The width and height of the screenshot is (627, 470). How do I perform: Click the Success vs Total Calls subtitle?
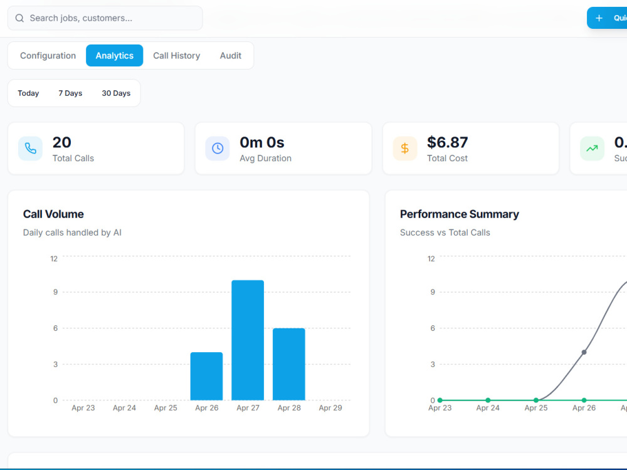pos(445,232)
